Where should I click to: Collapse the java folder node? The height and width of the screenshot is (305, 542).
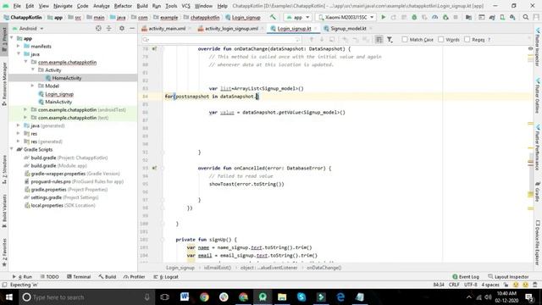19,54
